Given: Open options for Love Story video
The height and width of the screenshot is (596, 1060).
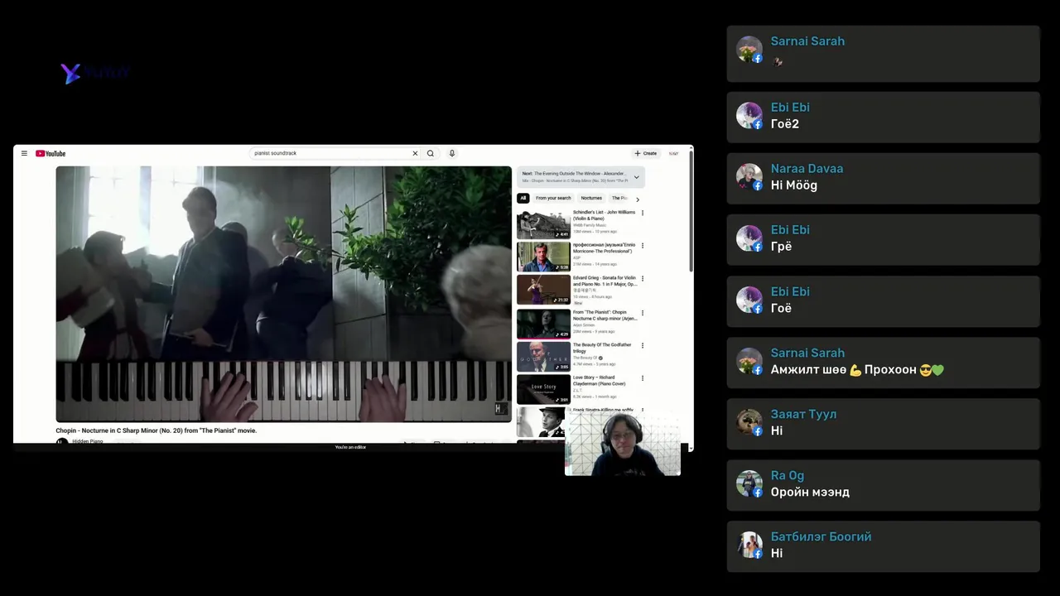Looking at the screenshot, I should pos(643,378).
